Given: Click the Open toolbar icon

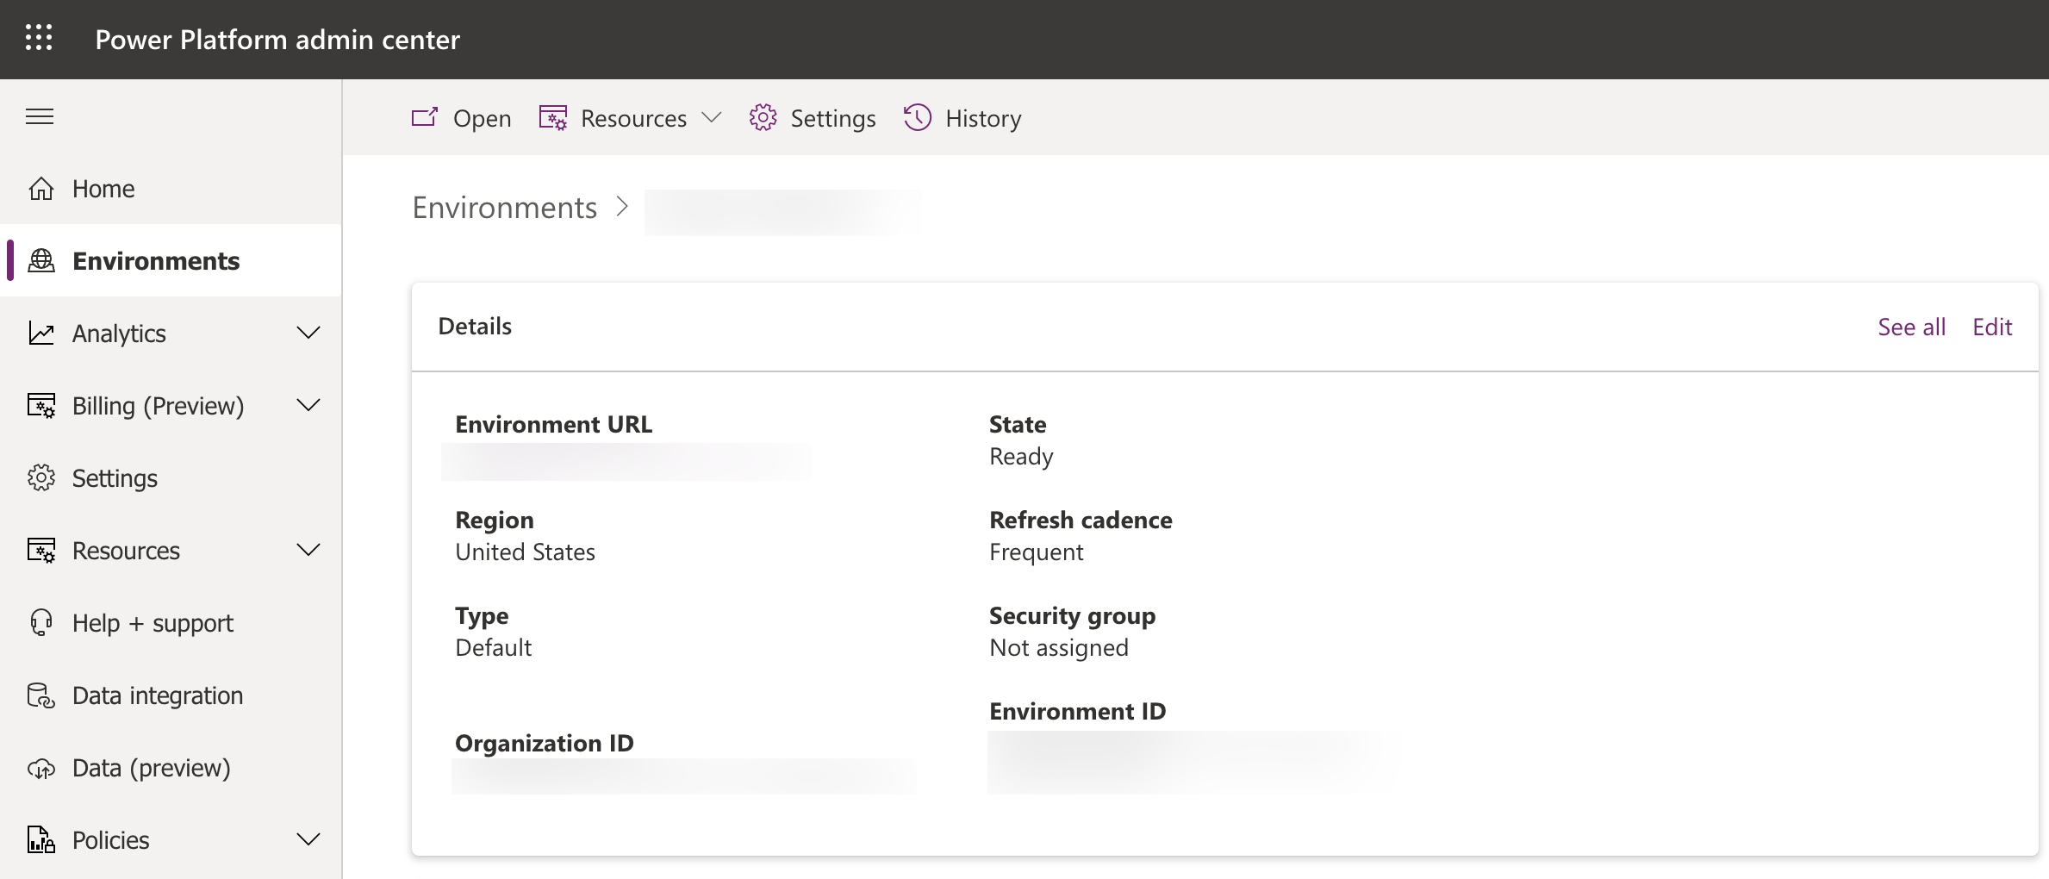Looking at the screenshot, I should [425, 117].
